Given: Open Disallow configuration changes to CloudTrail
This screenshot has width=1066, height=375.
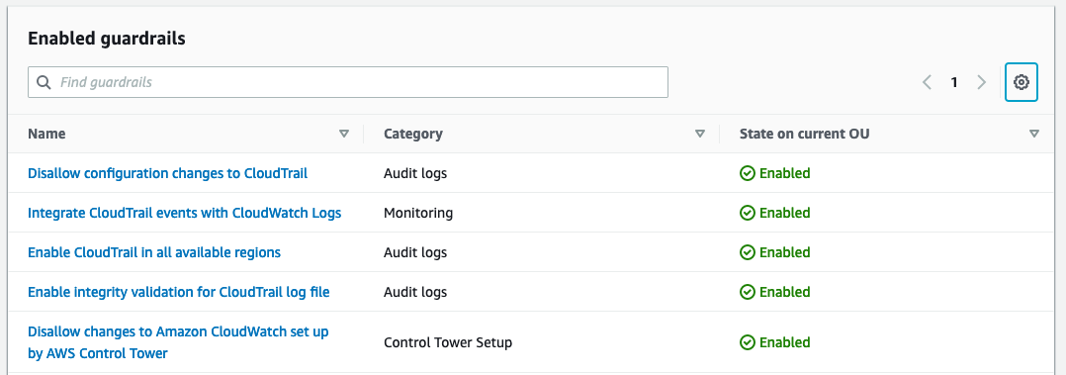Looking at the screenshot, I should pos(167,173).
